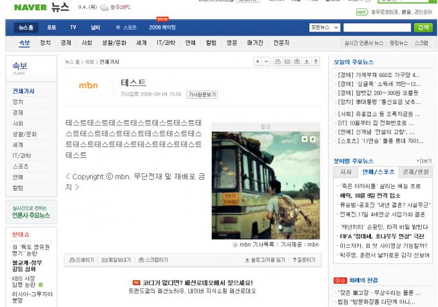Viewport: 438px width, 307px height.
Task: Open the 2008 베이징 tab
Action: [x=162, y=28]
